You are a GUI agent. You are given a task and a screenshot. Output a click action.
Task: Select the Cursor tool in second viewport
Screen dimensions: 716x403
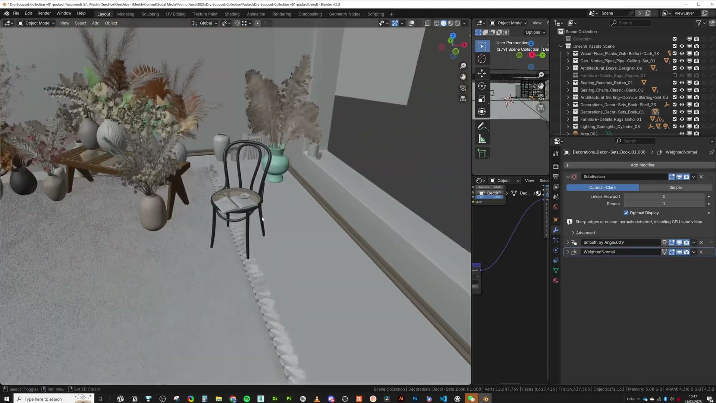[482, 59]
